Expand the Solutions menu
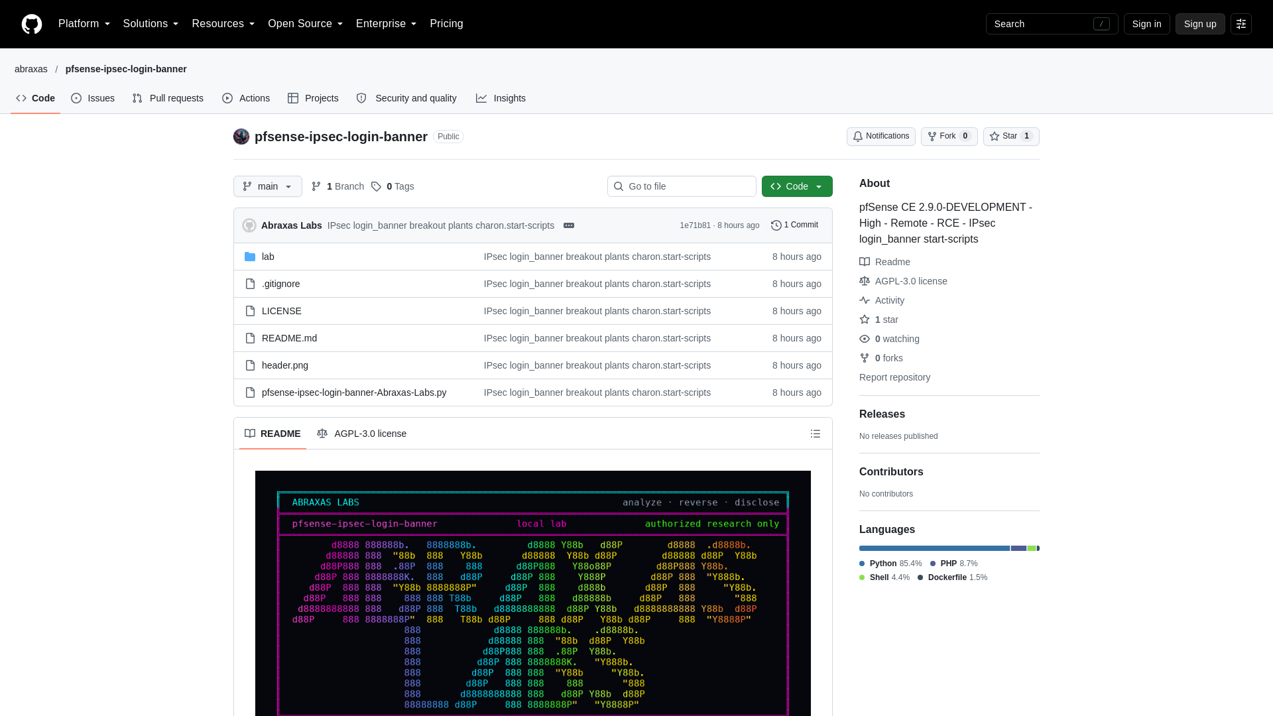Viewport: 1273px width, 716px height. click(151, 24)
